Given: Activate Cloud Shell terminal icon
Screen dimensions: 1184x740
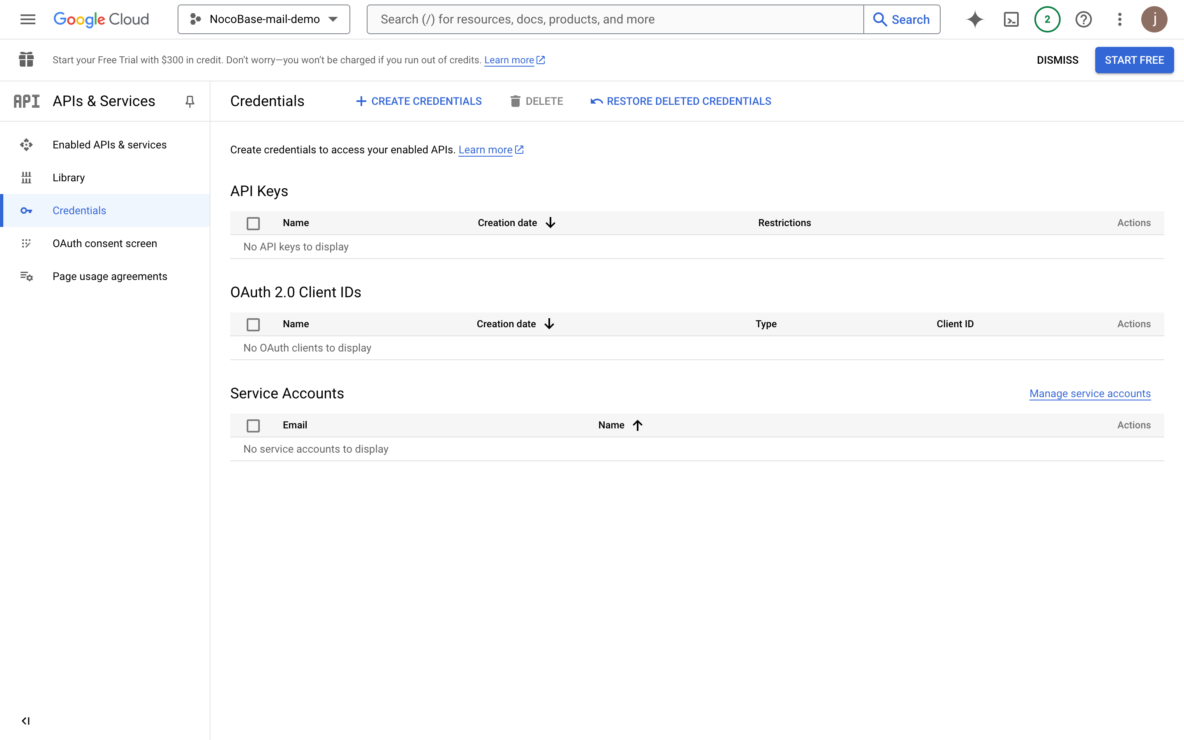Looking at the screenshot, I should click(1011, 19).
